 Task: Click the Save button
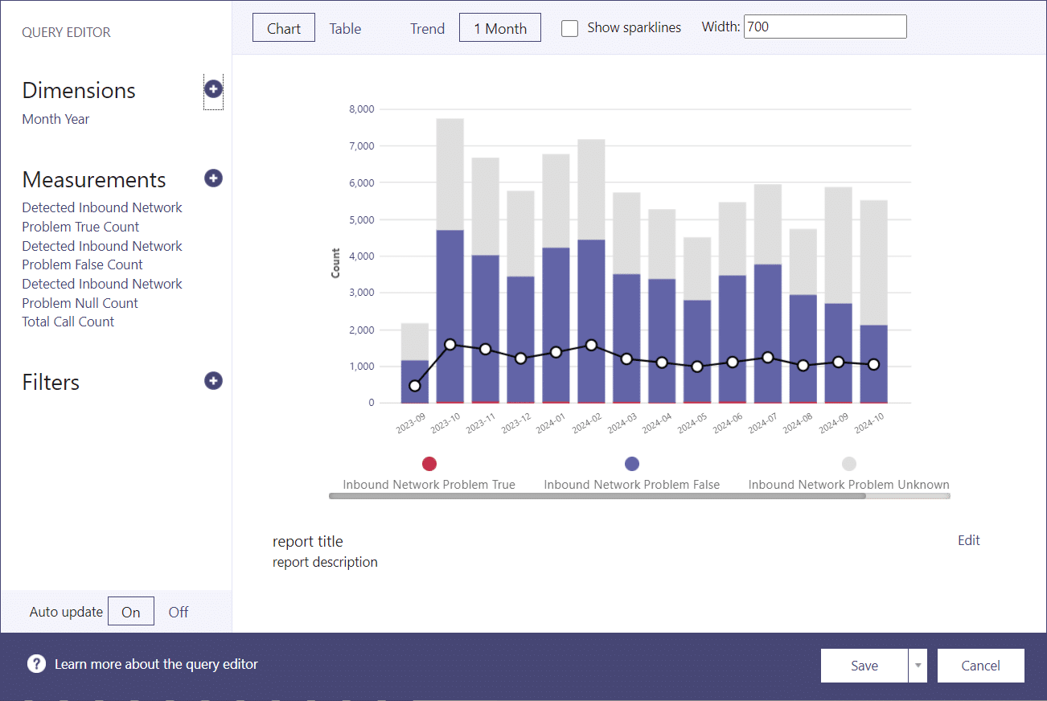[864, 666]
